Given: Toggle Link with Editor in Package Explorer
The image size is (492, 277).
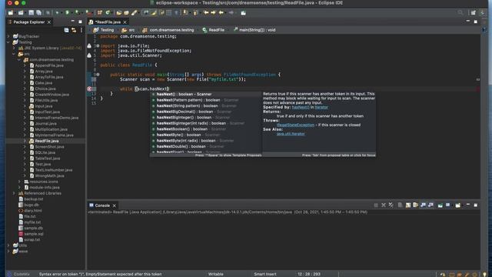Looking at the screenshot, I should [x=74, y=30].
